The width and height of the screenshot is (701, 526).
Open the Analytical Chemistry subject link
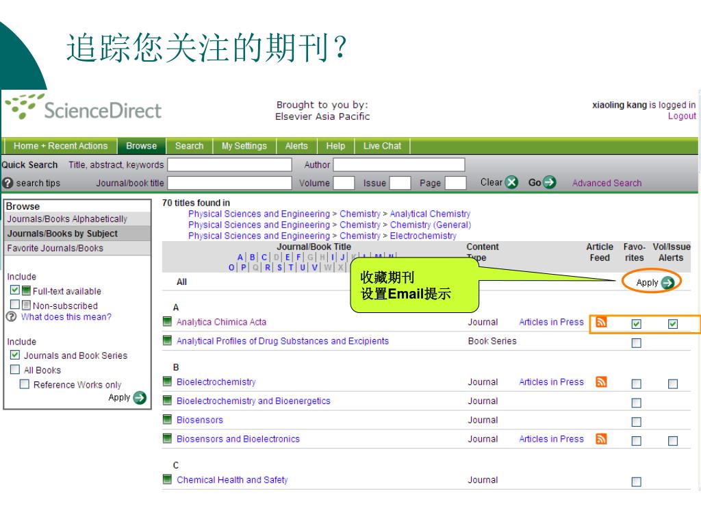(x=430, y=214)
